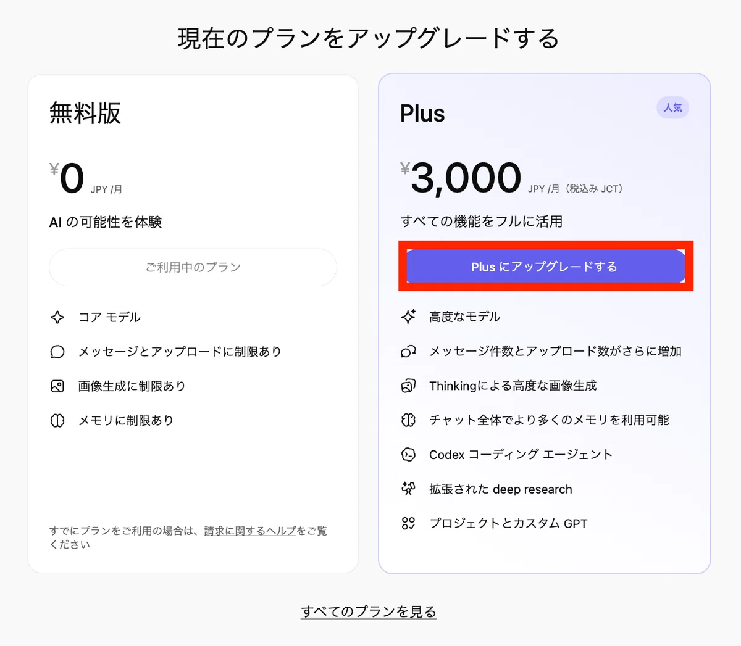Click the 人気 badge on Plus
741x646 pixels.
(672, 107)
